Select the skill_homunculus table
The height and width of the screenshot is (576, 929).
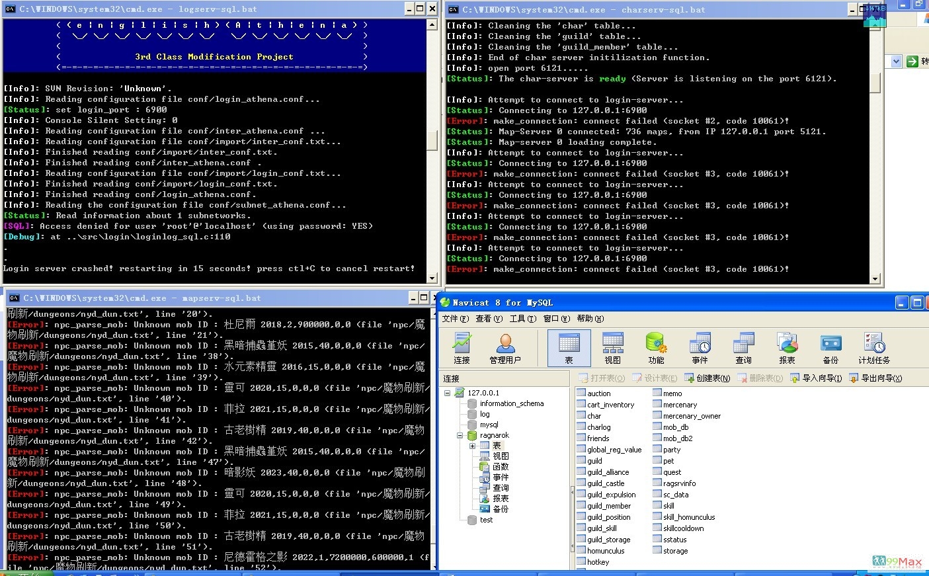coord(684,517)
